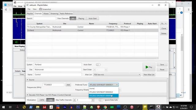Click the System name field
This screenshot has height=110, width=196.
coord(58,64)
